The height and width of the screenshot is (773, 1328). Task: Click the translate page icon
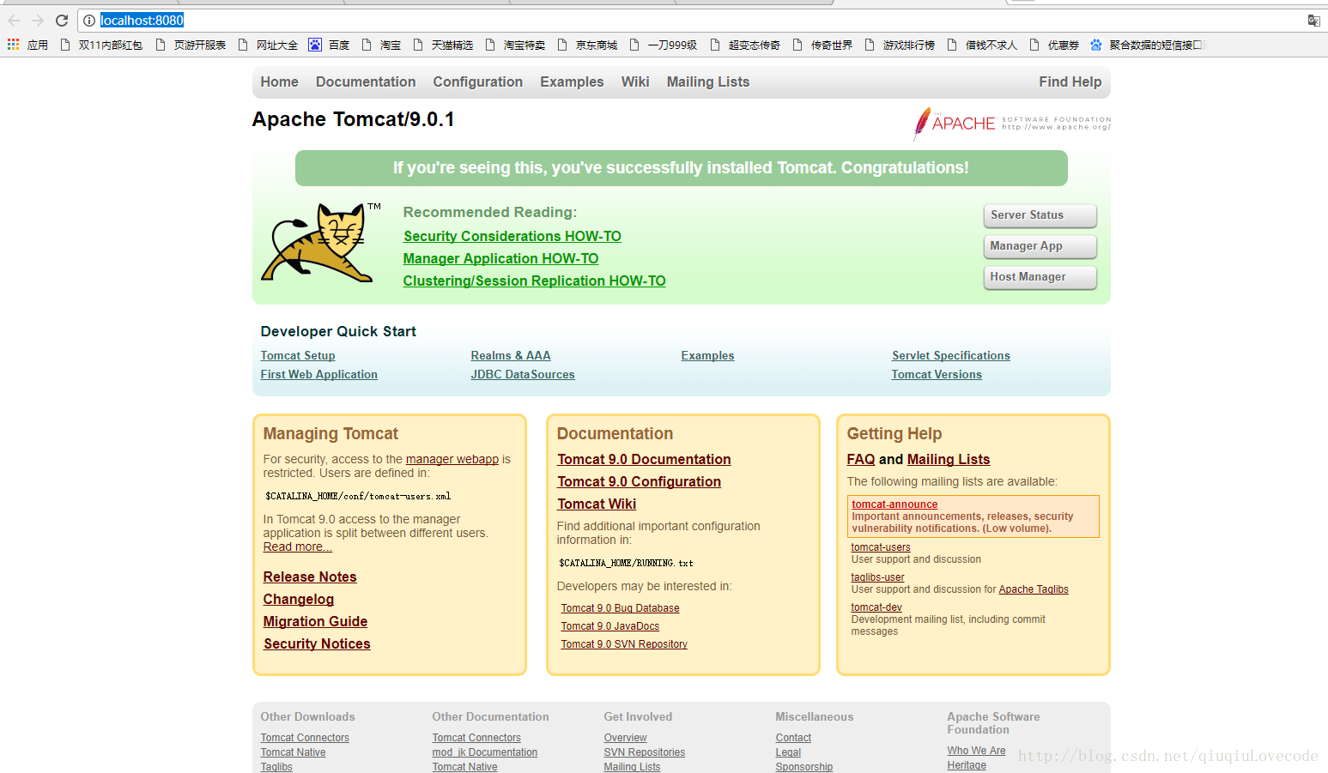pyautogui.click(x=1313, y=21)
